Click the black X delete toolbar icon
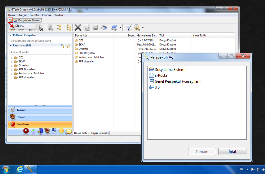 (x=78, y=28)
